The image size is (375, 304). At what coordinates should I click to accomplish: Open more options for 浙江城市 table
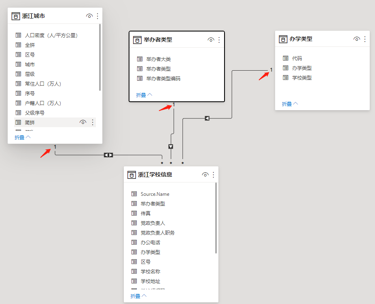click(97, 16)
